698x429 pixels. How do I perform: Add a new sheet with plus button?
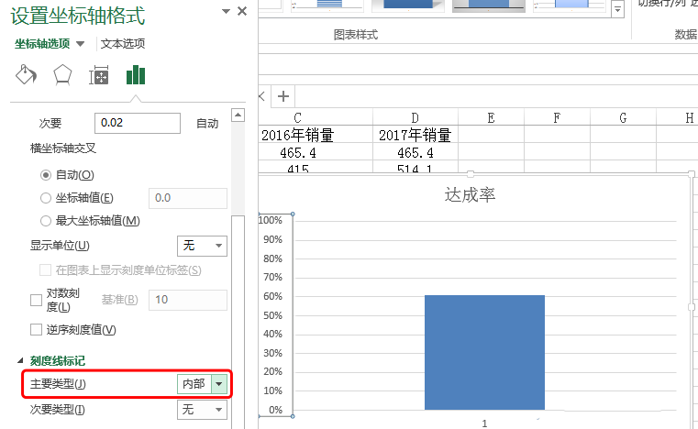coord(283,96)
